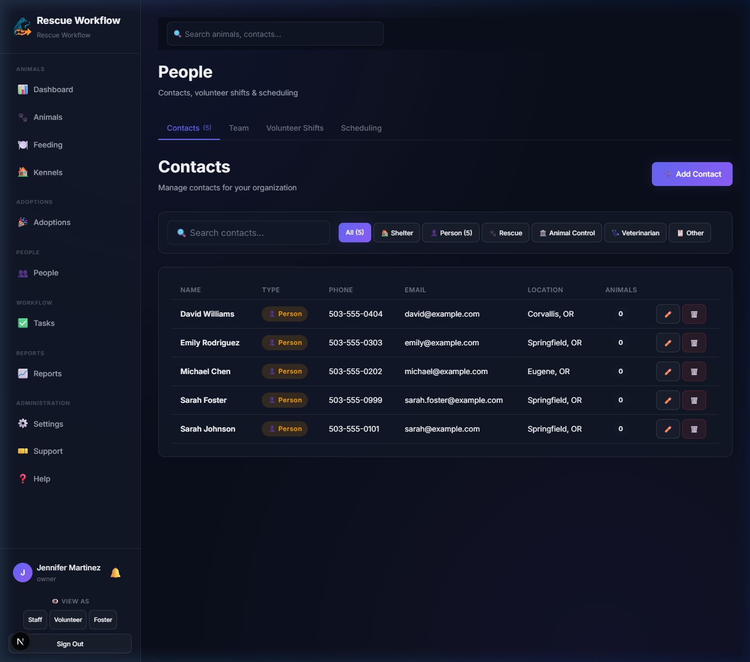Open the Volunteer Shifts tab
The height and width of the screenshot is (662, 750).
pyautogui.click(x=295, y=128)
